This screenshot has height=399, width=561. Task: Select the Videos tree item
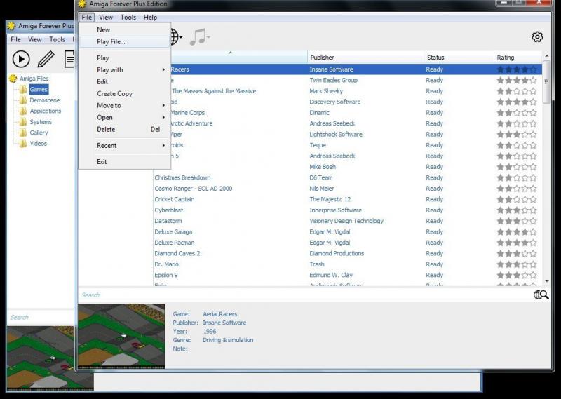[39, 144]
